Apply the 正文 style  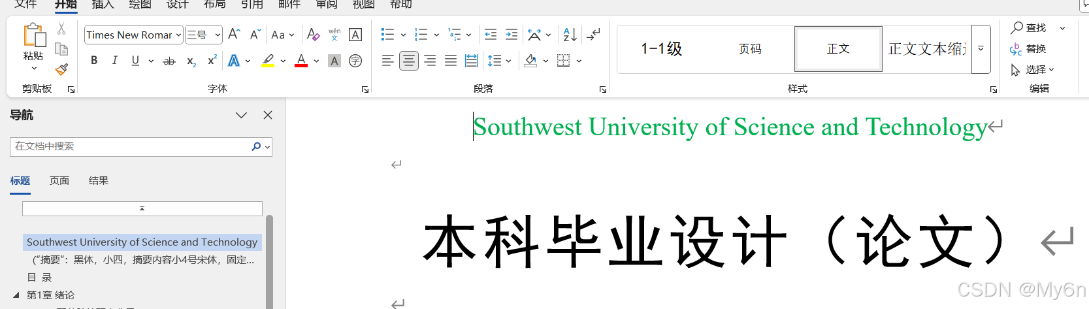(838, 49)
